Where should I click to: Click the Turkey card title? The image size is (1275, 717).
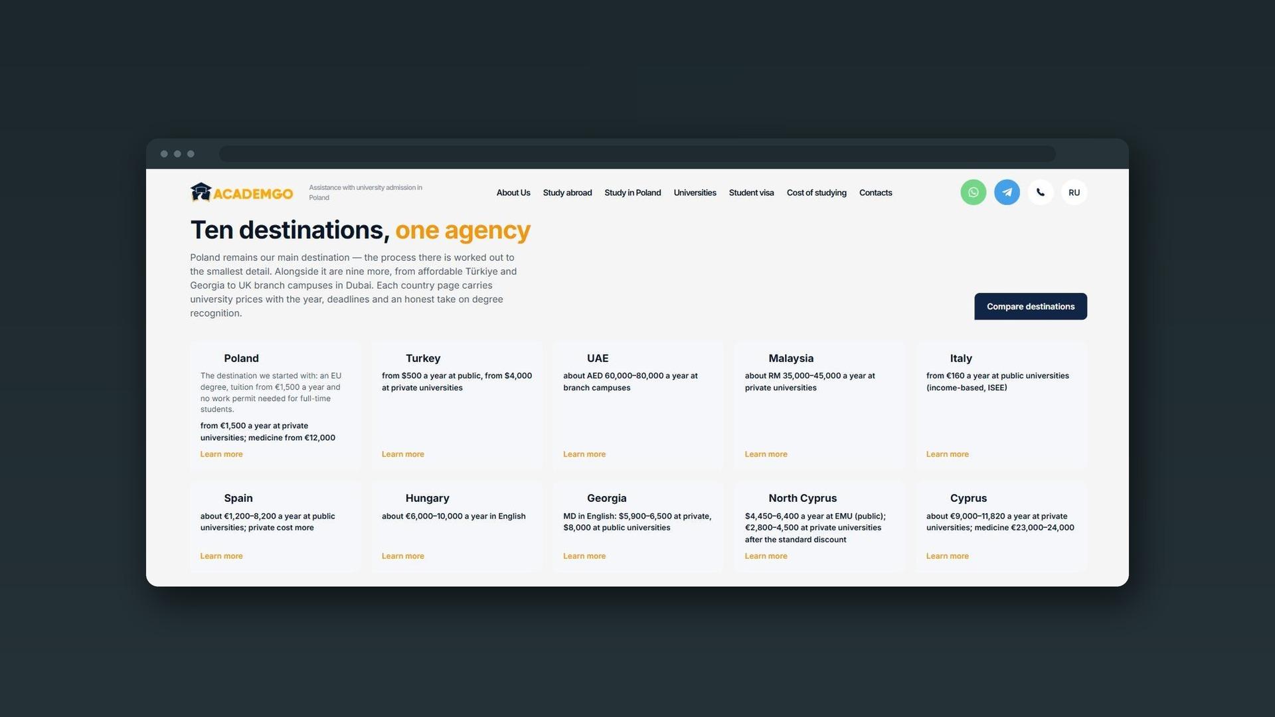pos(423,358)
